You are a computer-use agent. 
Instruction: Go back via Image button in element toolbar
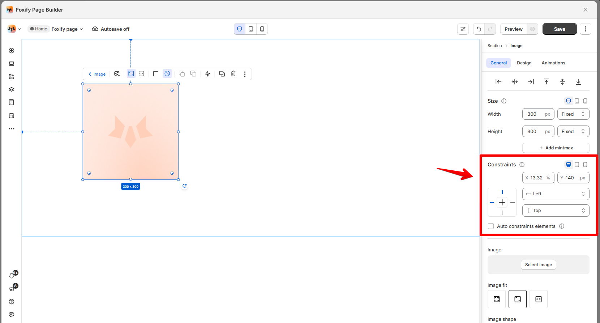click(97, 74)
